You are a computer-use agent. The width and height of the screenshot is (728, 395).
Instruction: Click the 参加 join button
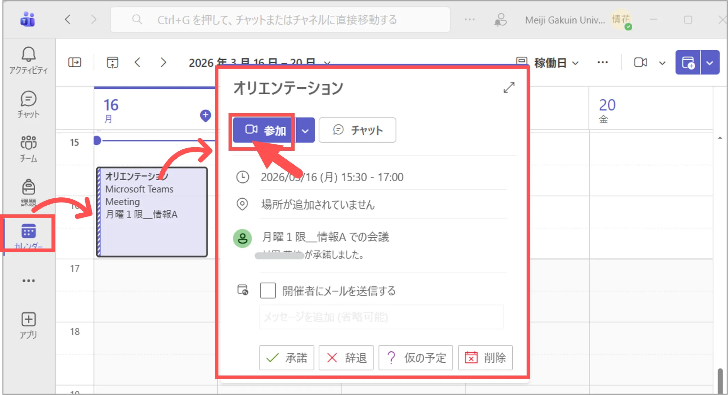(265, 131)
